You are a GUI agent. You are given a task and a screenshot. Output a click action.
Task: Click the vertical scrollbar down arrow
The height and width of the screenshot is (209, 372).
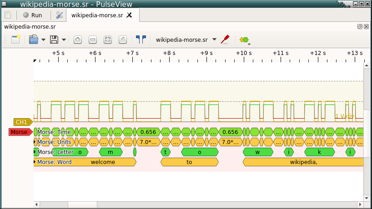366,198
